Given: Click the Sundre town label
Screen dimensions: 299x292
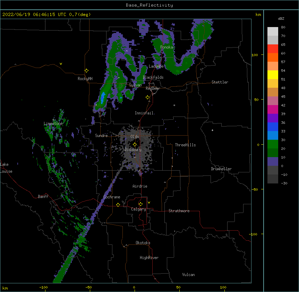Looking at the screenshot, I should coord(101,136).
